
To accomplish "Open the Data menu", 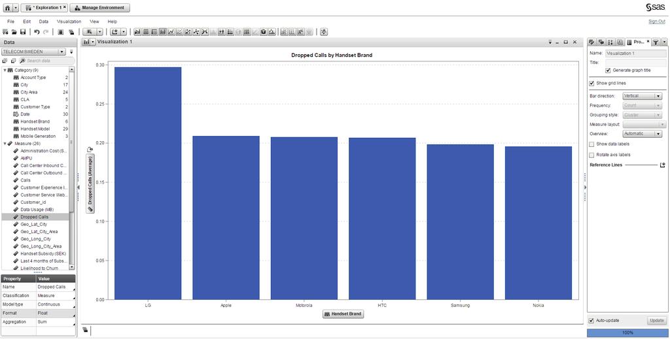I will tap(44, 22).
